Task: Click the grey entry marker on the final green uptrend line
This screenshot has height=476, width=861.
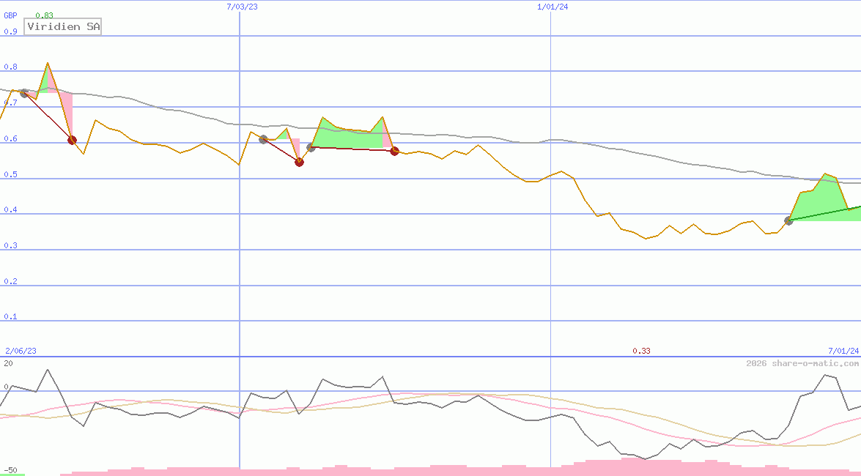Action: tap(788, 220)
